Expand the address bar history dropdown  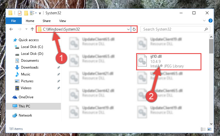click(x=128, y=29)
